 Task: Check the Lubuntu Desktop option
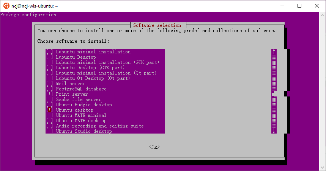tap(49, 57)
